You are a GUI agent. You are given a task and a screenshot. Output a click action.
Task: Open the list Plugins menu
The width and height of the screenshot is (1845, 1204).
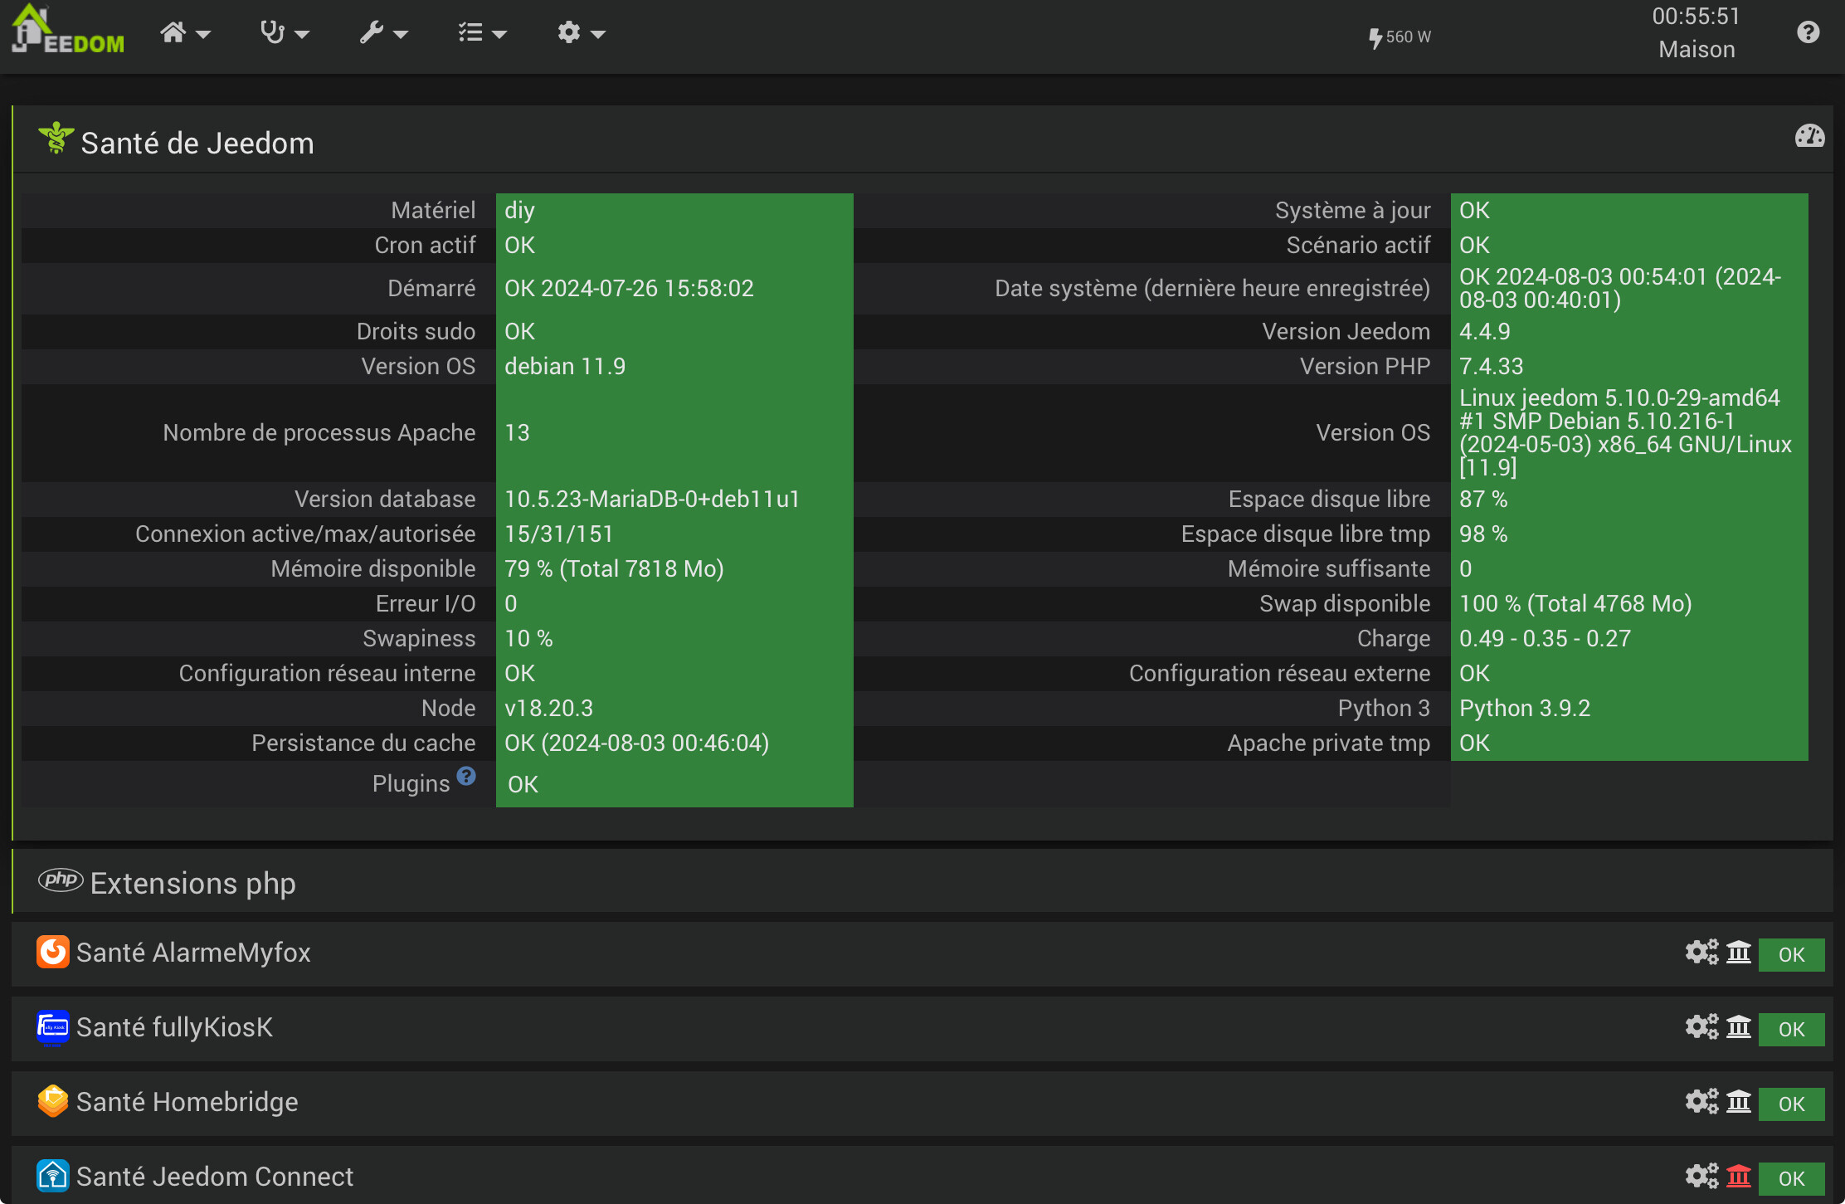coord(481,33)
